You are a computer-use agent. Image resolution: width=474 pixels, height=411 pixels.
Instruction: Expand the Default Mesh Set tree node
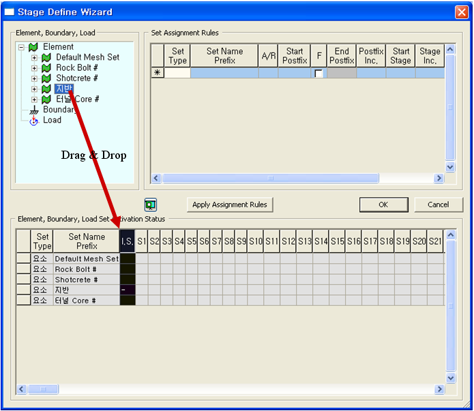pyautogui.click(x=34, y=58)
